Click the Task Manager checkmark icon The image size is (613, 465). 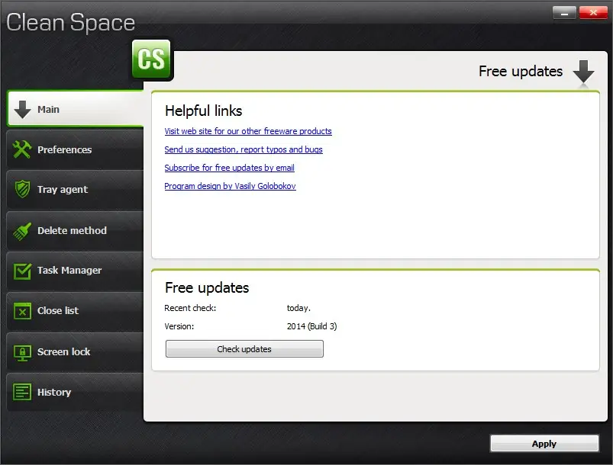click(22, 271)
